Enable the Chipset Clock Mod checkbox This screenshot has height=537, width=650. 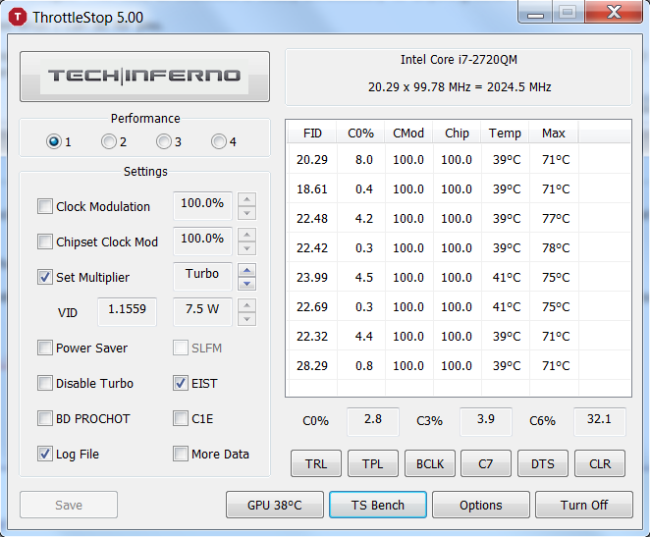pyautogui.click(x=45, y=242)
